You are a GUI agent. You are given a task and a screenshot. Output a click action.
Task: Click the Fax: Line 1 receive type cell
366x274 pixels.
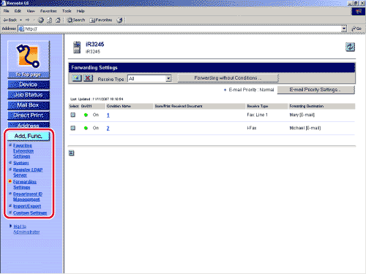(258, 115)
